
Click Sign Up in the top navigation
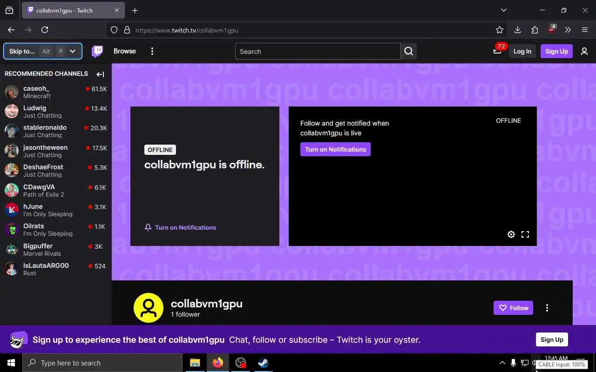pyautogui.click(x=556, y=51)
